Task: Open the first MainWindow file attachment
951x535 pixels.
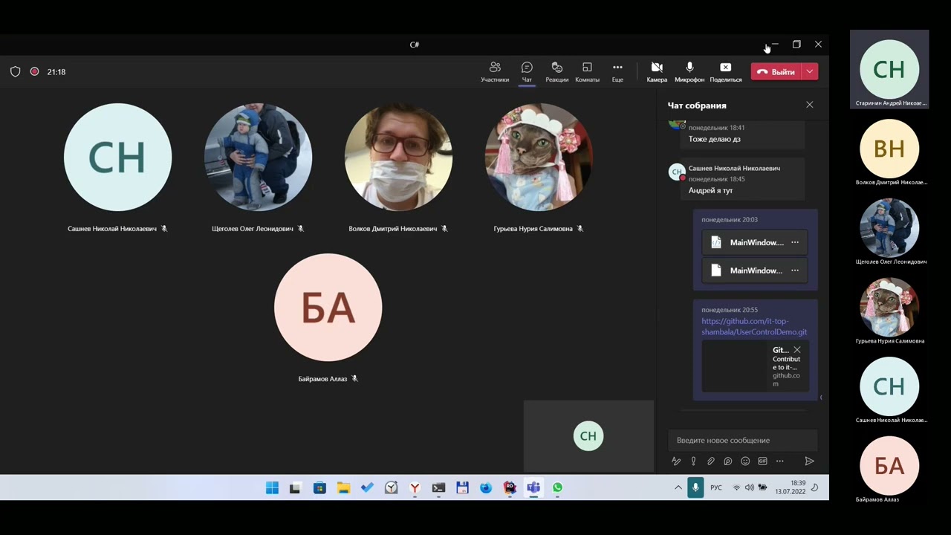Action: (747, 242)
